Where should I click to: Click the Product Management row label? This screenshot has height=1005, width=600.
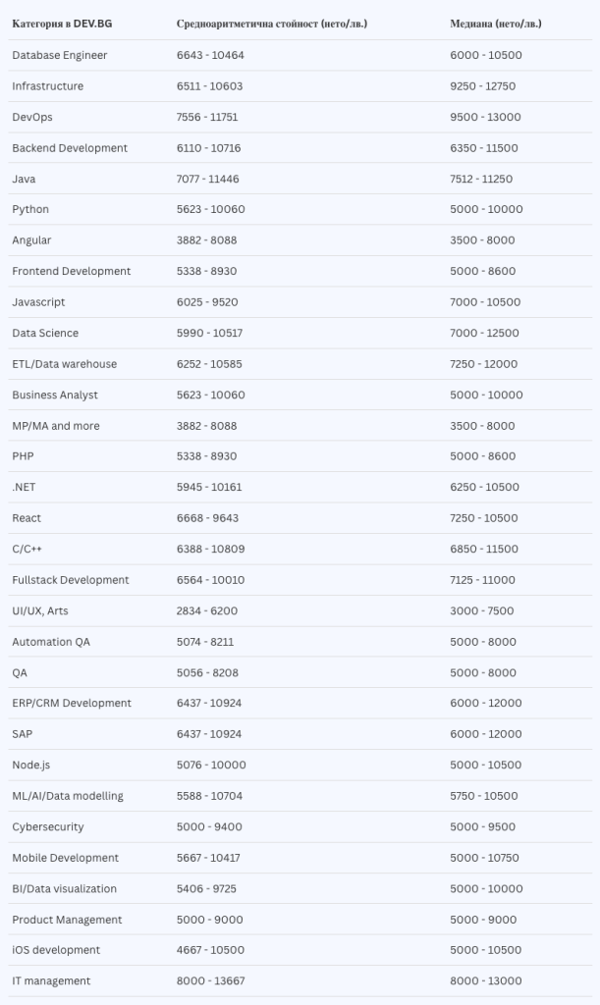(67, 920)
